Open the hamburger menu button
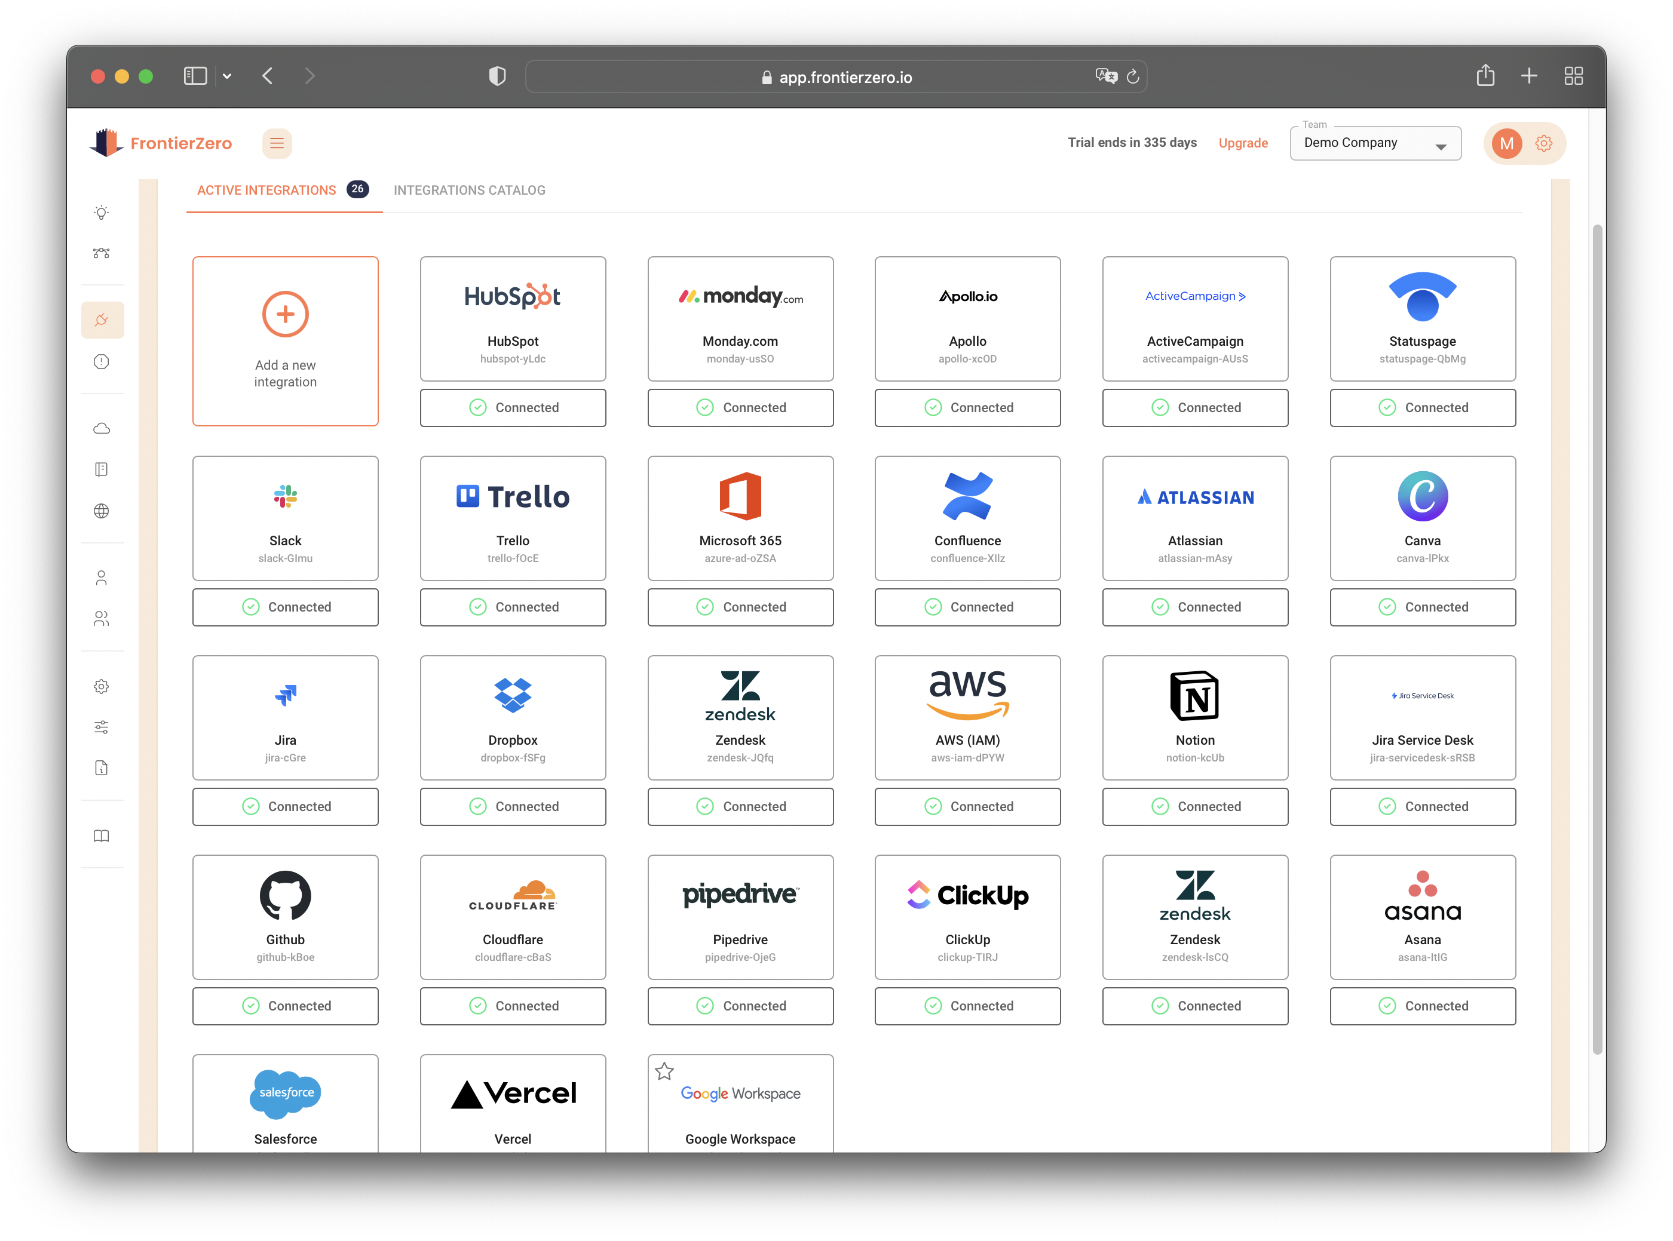This screenshot has width=1673, height=1241. 278,142
